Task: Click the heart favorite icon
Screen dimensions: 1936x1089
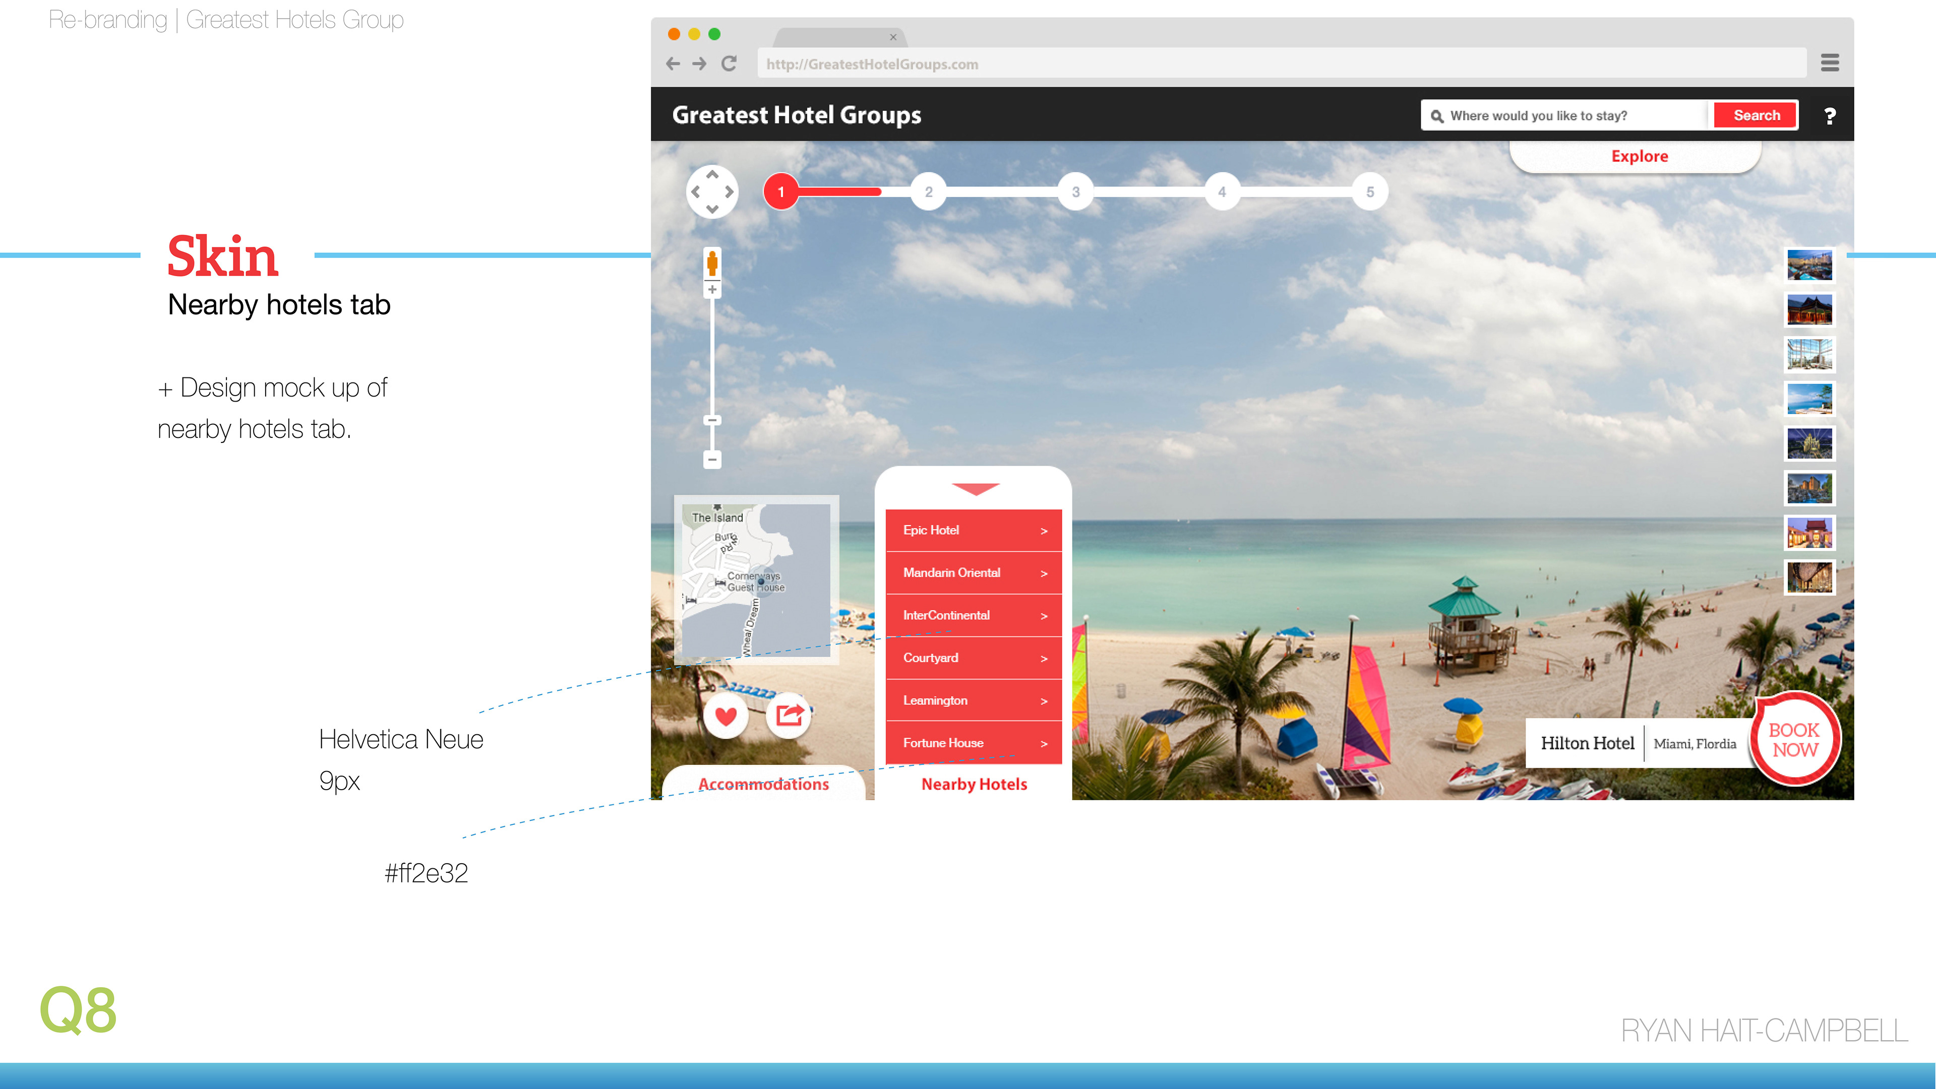Action: coord(725,716)
